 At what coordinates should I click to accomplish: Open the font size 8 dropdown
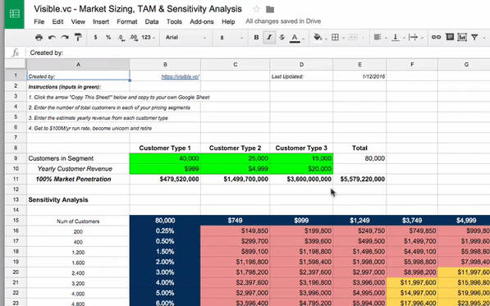click(x=231, y=38)
